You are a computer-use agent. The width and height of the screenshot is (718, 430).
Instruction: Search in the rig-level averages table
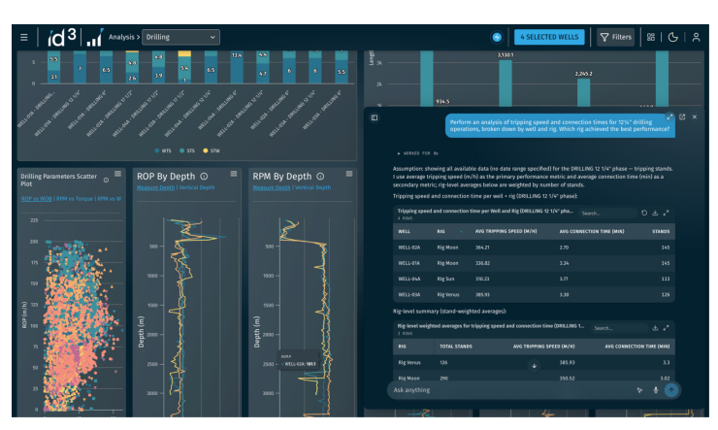coord(619,328)
